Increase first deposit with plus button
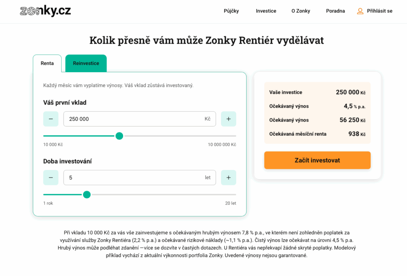The width and height of the screenshot is (407, 276). point(229,119)
